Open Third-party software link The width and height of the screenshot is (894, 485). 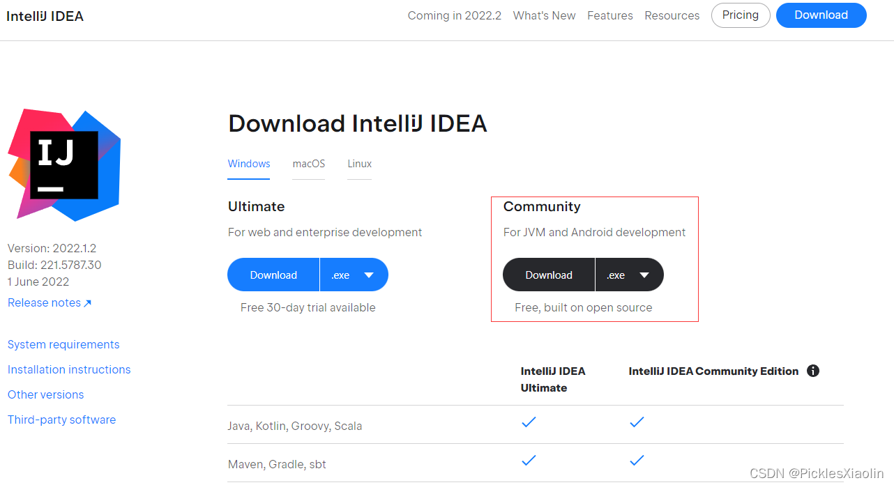[x=61, y=419]
